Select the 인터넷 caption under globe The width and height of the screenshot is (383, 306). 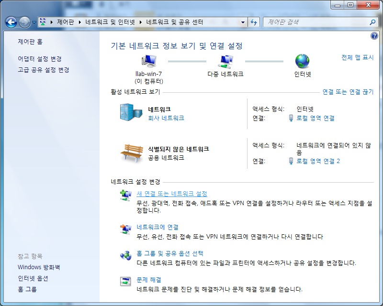tap(303, 74)
